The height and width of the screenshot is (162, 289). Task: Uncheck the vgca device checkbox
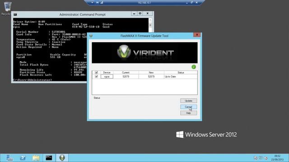click(x=96, y=76)
